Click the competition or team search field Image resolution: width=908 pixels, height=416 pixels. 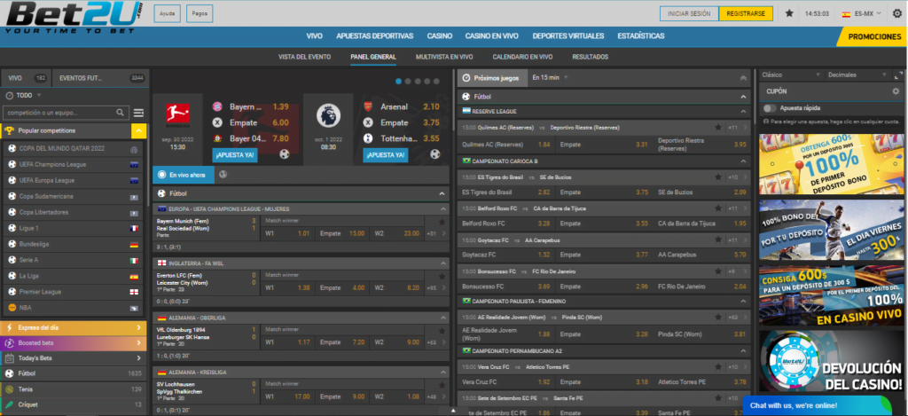pyautogui.click(x=60, y=113)
